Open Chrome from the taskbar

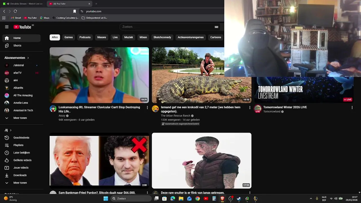(x=198, y=198)
